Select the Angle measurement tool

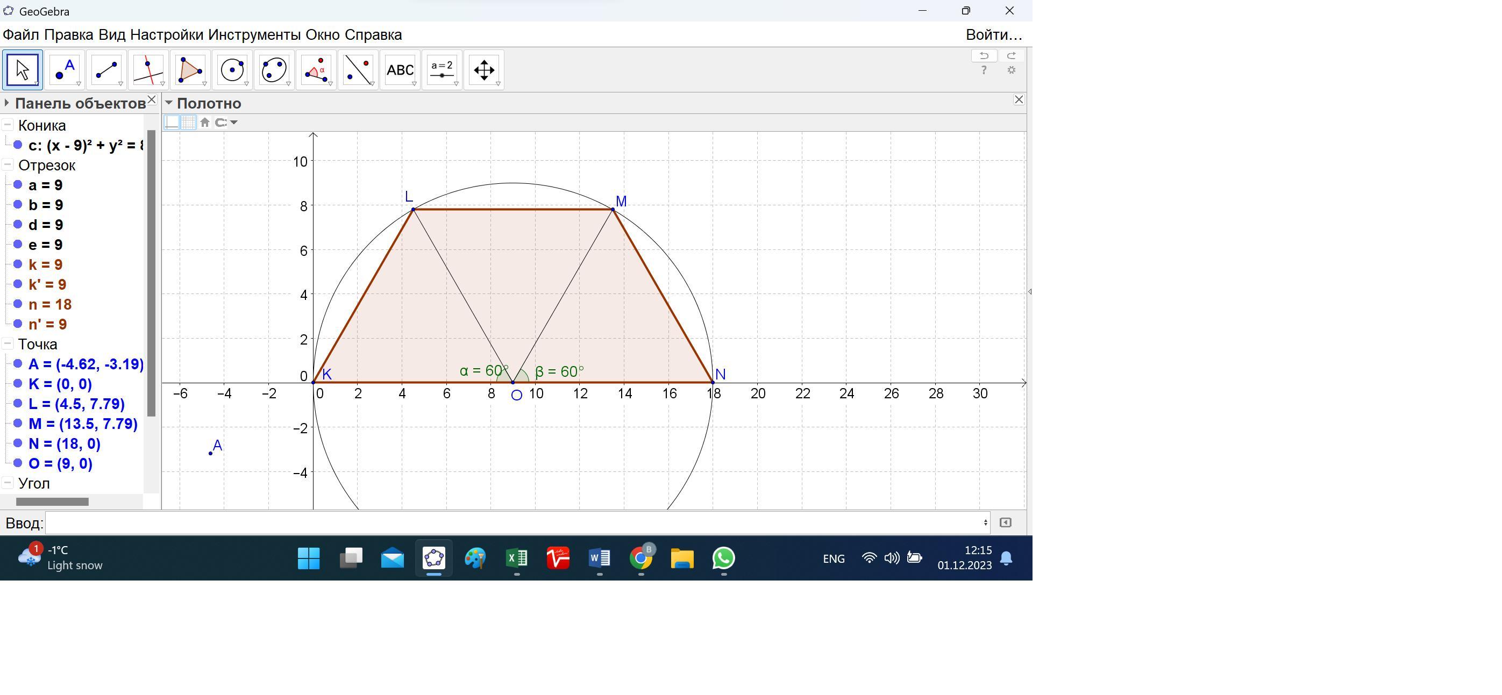click(316, 70)
